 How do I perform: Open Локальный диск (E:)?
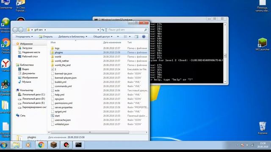click(33, 103)
